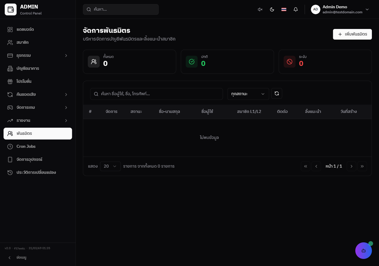Click the ชื่อผู้ใช้ column header
The image size is (379, 266).
[x=207, y=112]
